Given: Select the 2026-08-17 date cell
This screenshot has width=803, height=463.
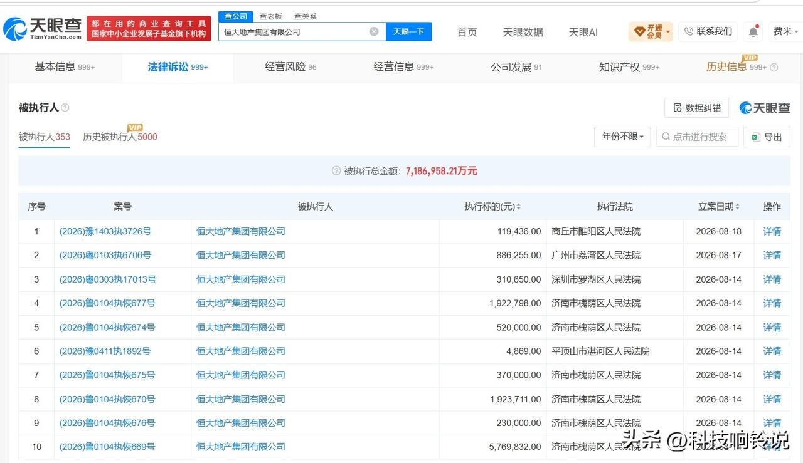Looking at the screenshot, I should click(719, 255).
